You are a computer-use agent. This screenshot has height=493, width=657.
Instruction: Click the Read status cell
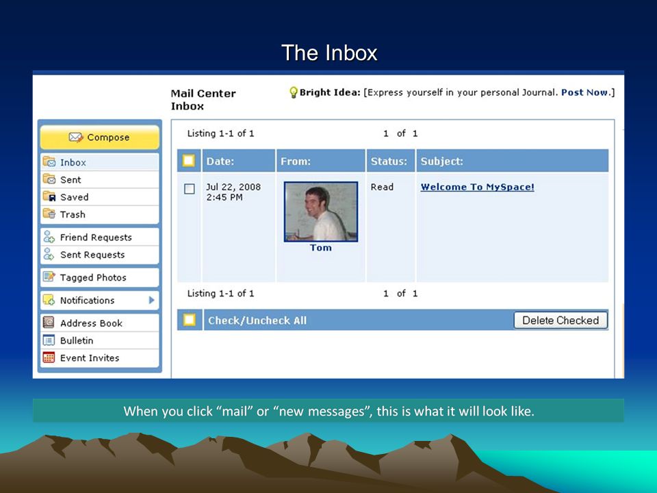(x=382, y=187)
